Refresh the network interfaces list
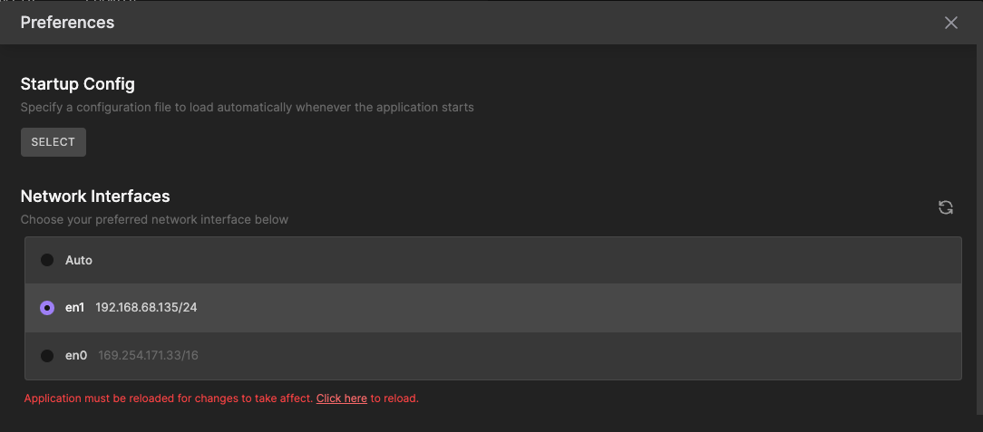Viewport: 983px width, 432px height. (x=945, y=207)
